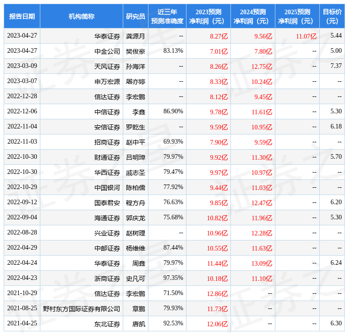The height and width of the screenshot is (335, 345).
Task: Select the 12.75亿 forecast value
Action: [262, 67]
